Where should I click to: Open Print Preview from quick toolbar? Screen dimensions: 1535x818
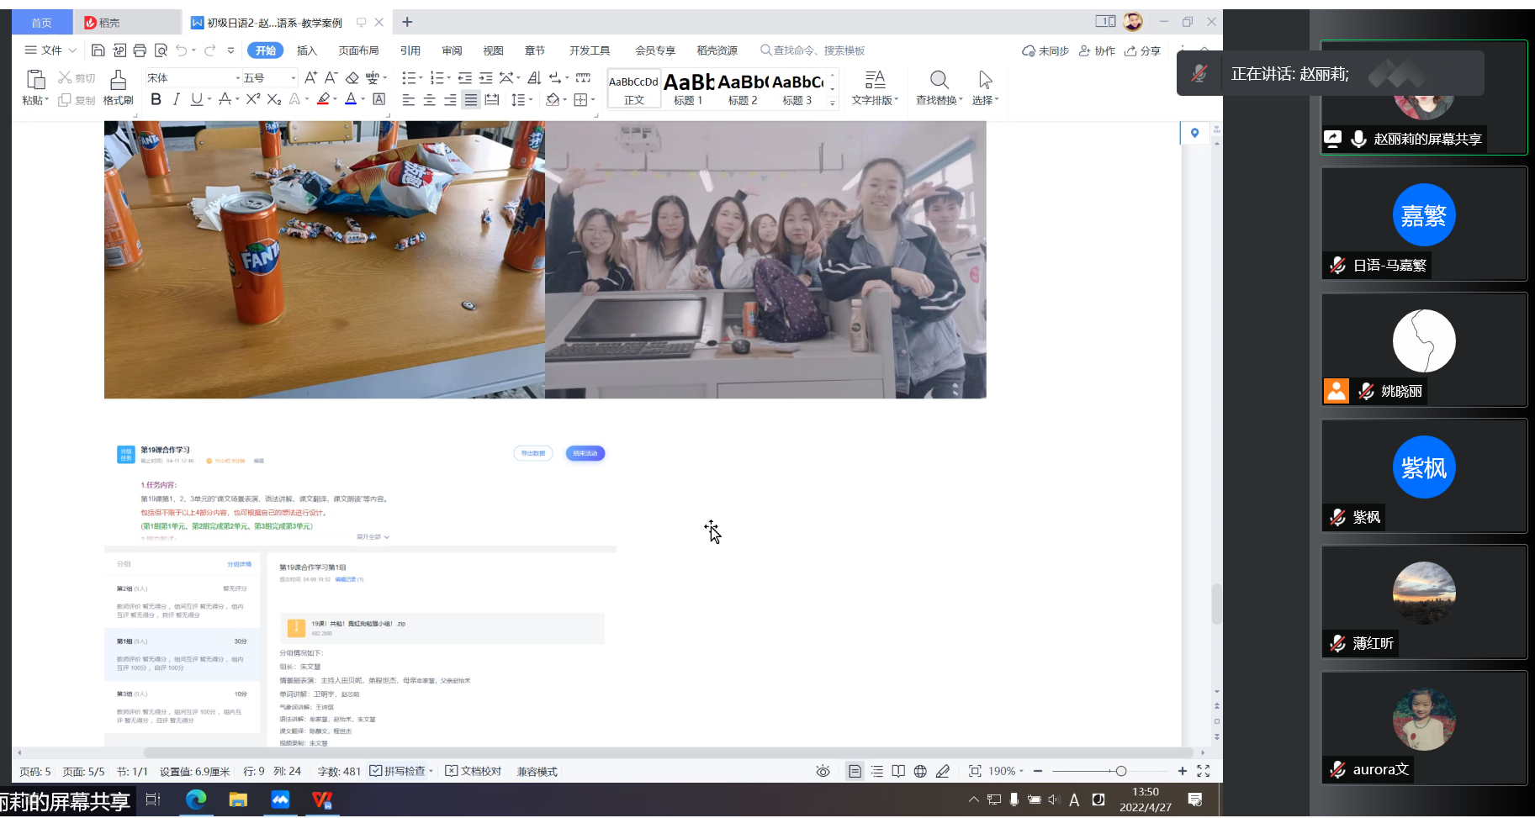(x=161, y=50)
